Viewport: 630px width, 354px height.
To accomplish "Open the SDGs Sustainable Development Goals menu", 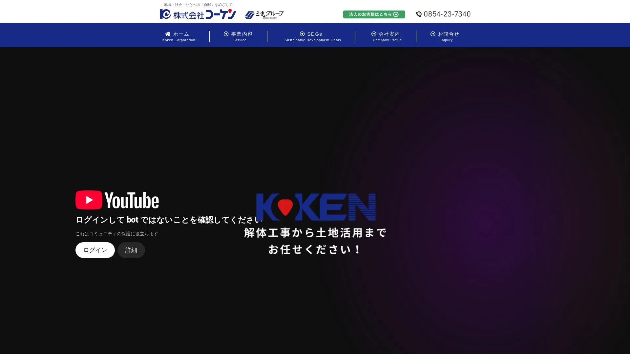I will [x=312, y=36].
